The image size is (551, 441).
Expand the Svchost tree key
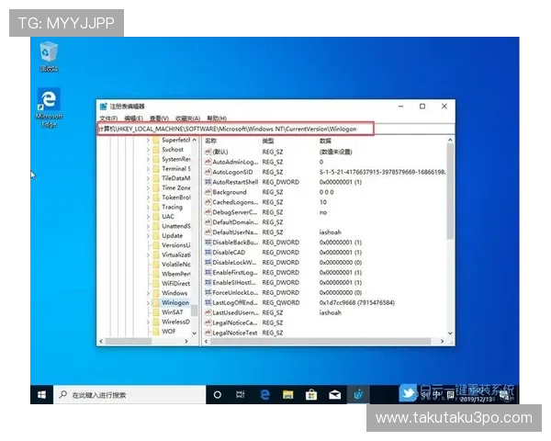[148, 149]
